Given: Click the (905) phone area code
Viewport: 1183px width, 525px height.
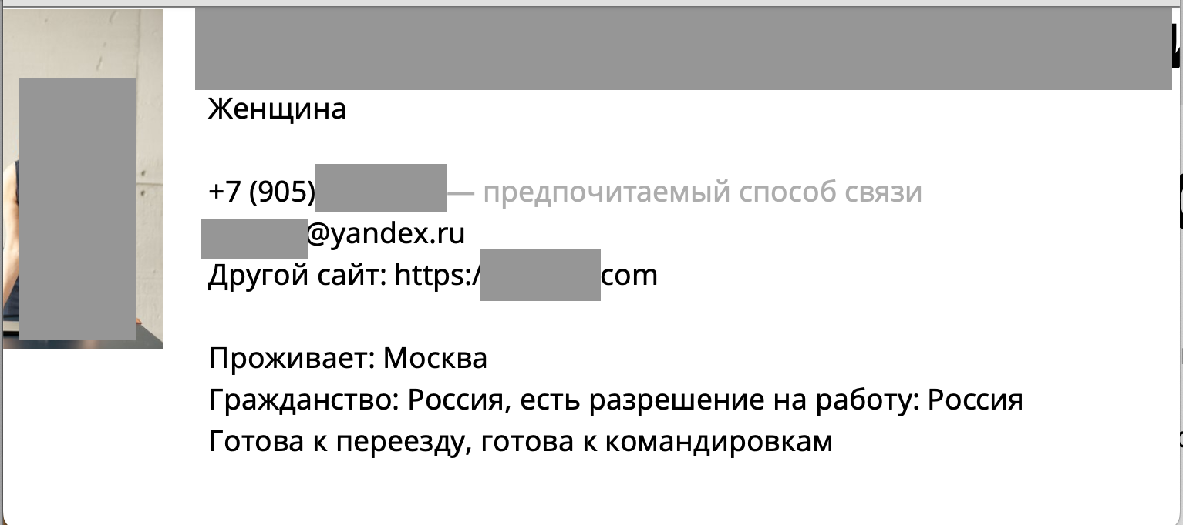Looking at the screenshot, I should pyautogui.click(x=282, y=192).
